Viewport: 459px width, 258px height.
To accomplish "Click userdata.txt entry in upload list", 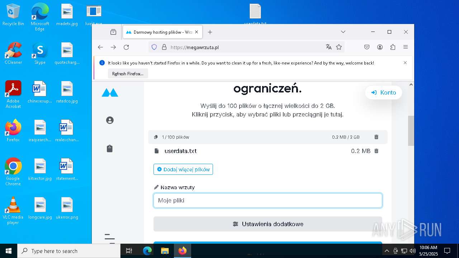I will tap(180, 151).
